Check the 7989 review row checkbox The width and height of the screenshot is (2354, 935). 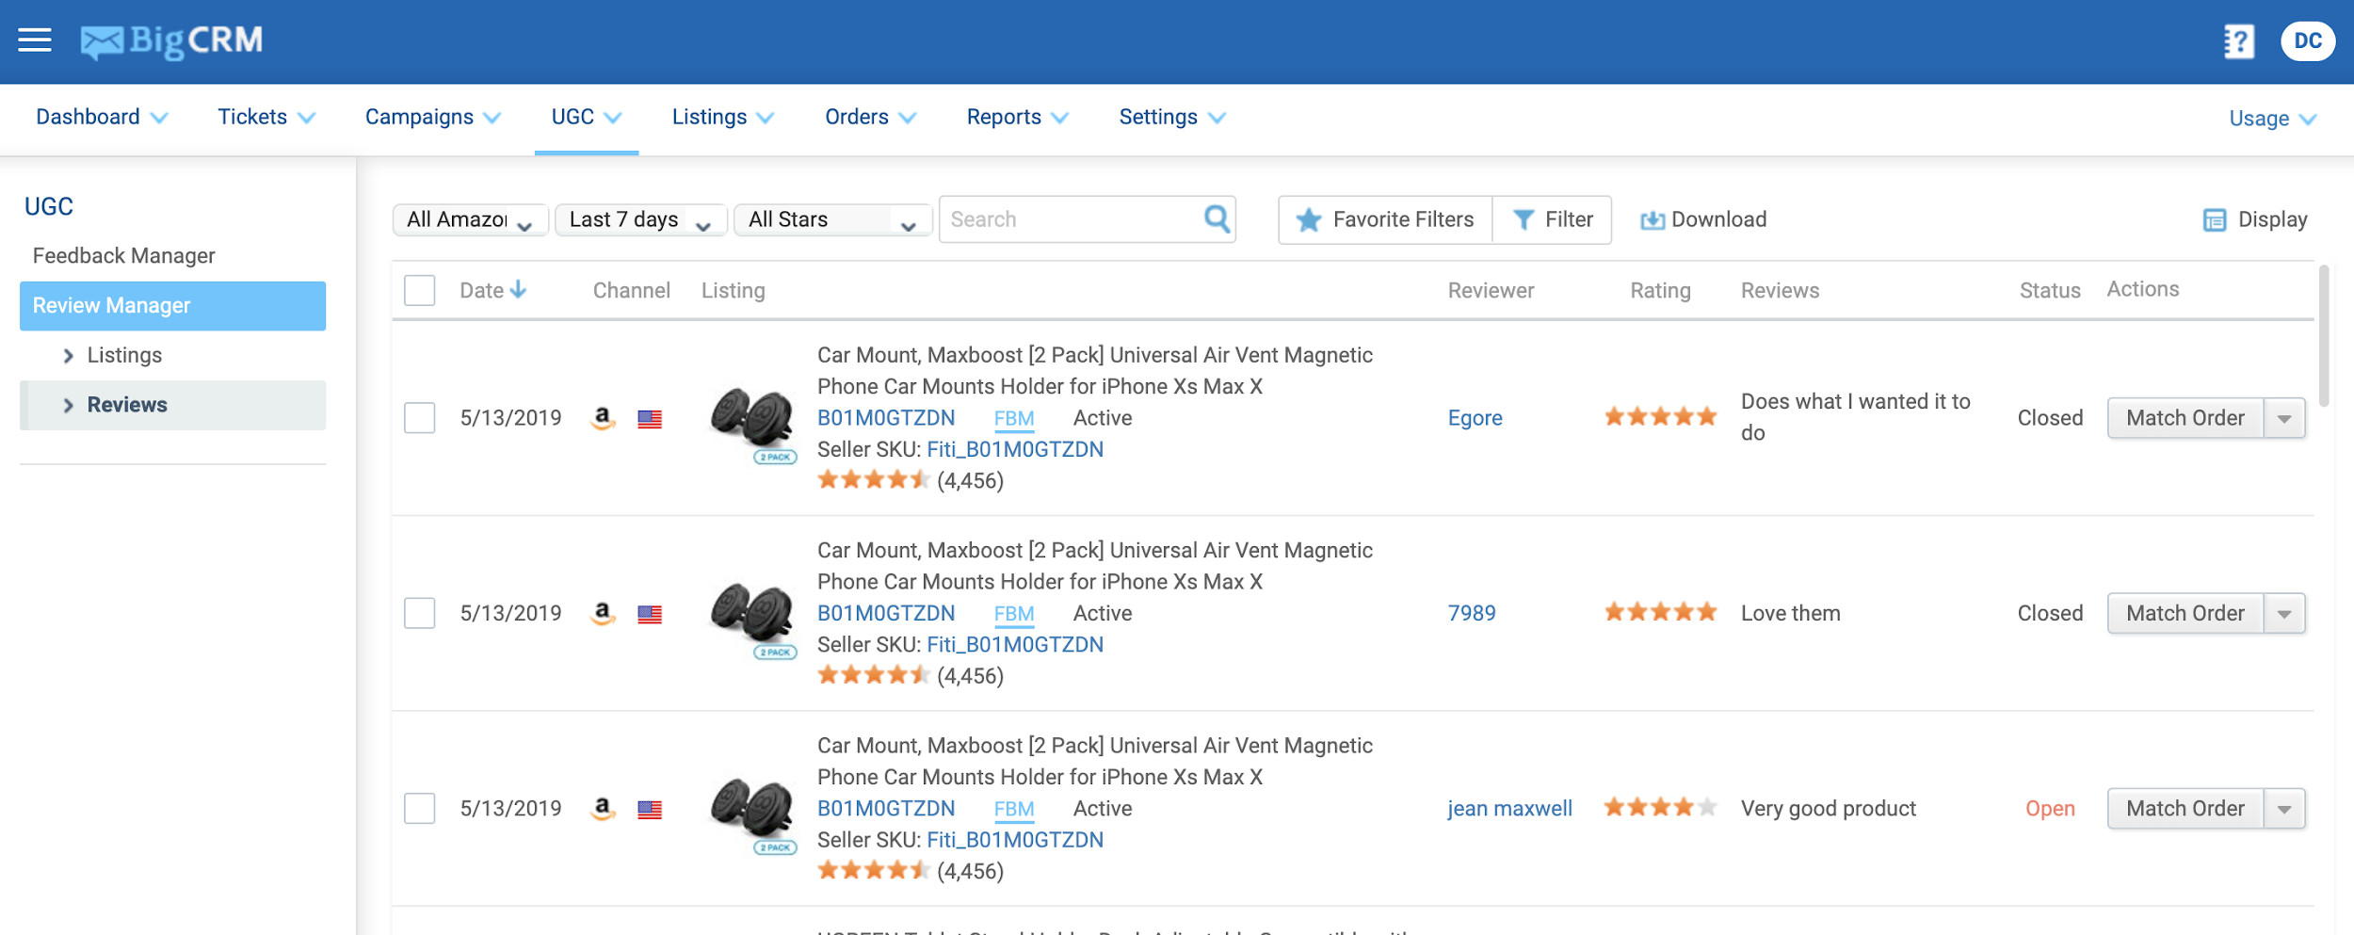[420, 613]
